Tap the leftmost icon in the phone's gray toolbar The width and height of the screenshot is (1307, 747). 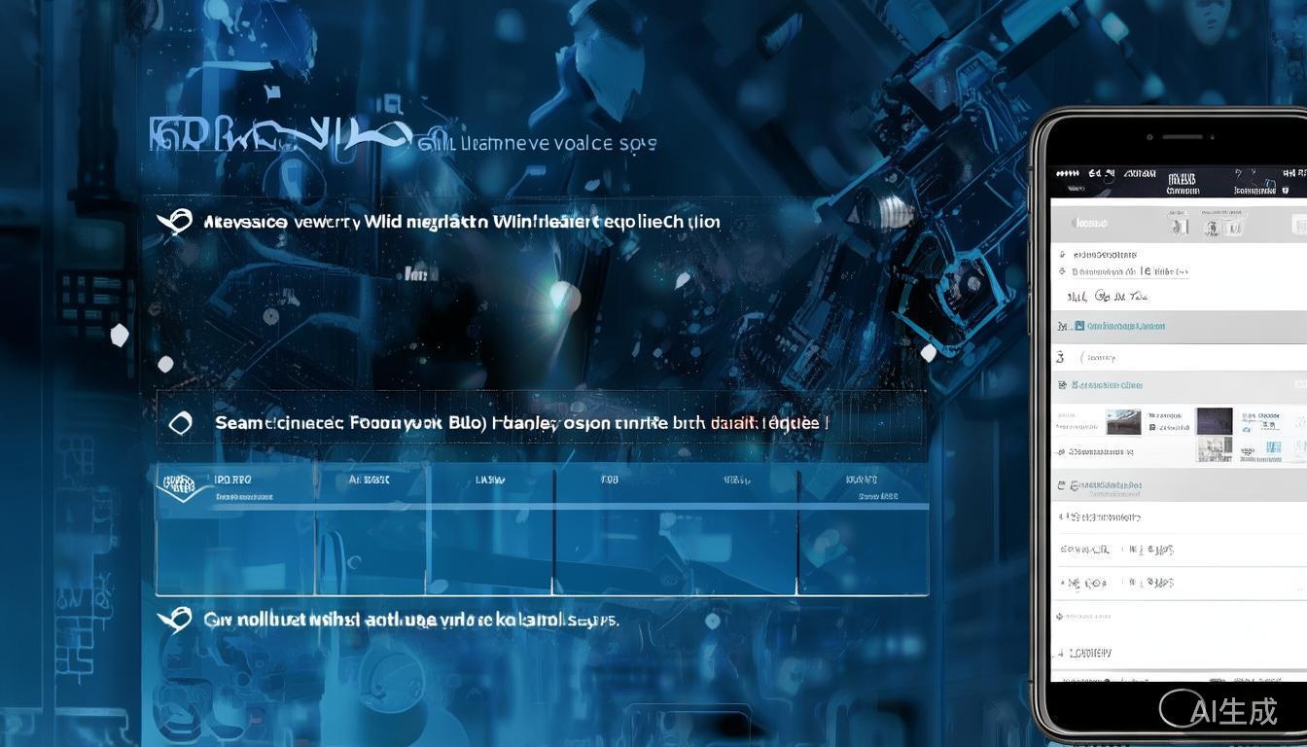point(1180,226)
